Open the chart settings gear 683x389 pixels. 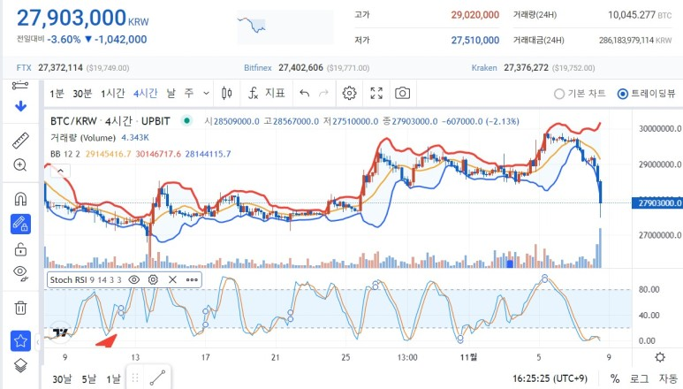pyautogui.click(x=349, y=93)
